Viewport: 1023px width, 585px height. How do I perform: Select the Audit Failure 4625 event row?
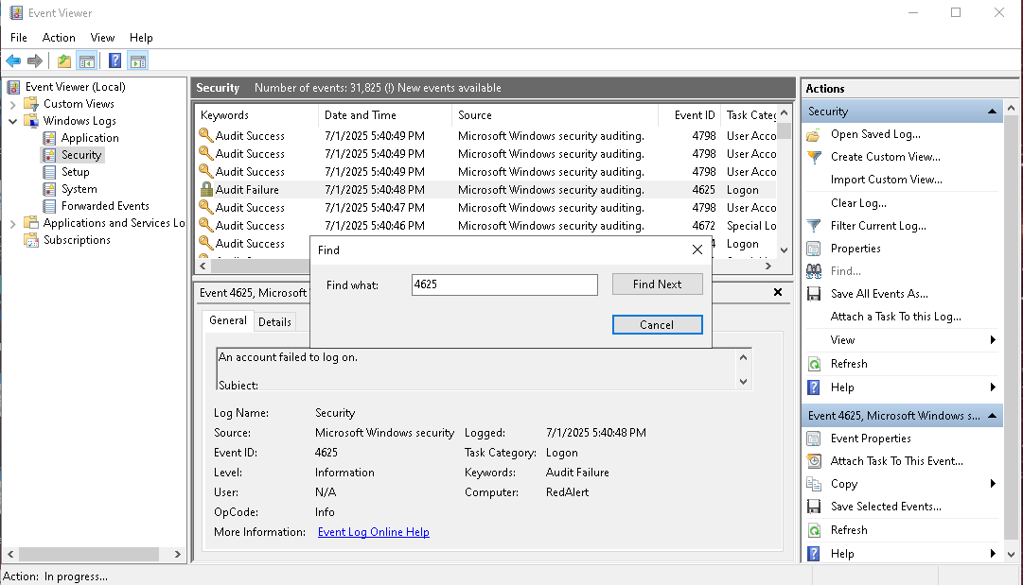[x=486, y=190]
